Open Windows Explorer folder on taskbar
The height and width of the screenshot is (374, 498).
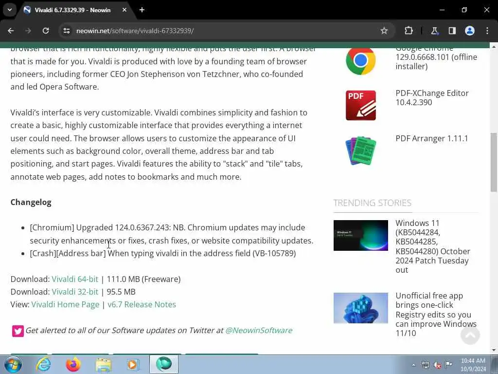[103, 364]
